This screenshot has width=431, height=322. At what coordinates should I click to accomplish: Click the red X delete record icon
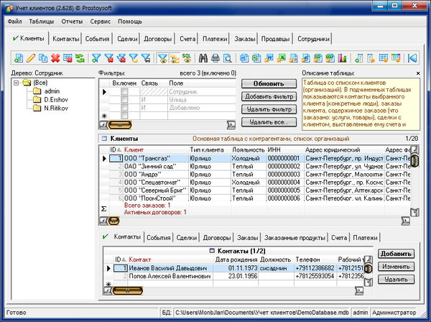[55, 57]
